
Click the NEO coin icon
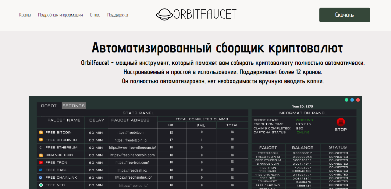(x=40, y=185)
